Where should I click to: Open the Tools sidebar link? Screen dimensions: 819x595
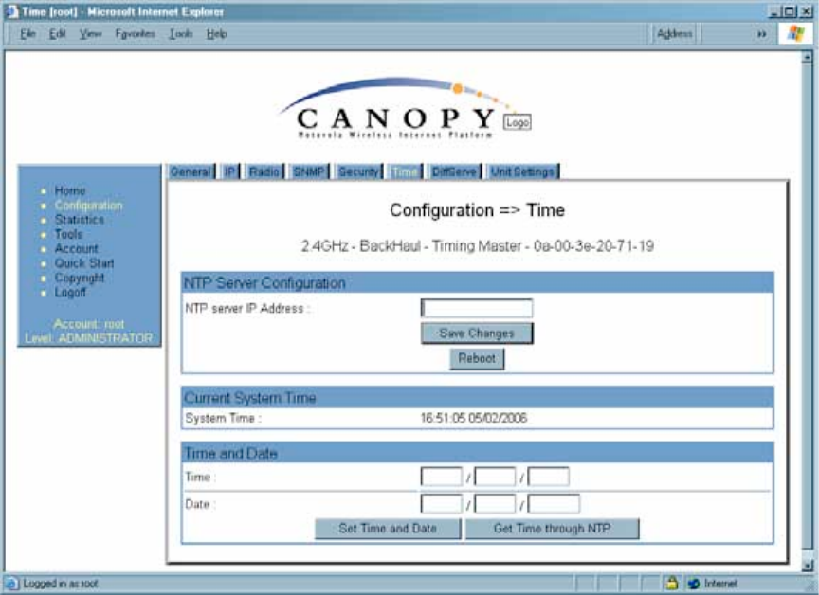click(x=68, y=234)
